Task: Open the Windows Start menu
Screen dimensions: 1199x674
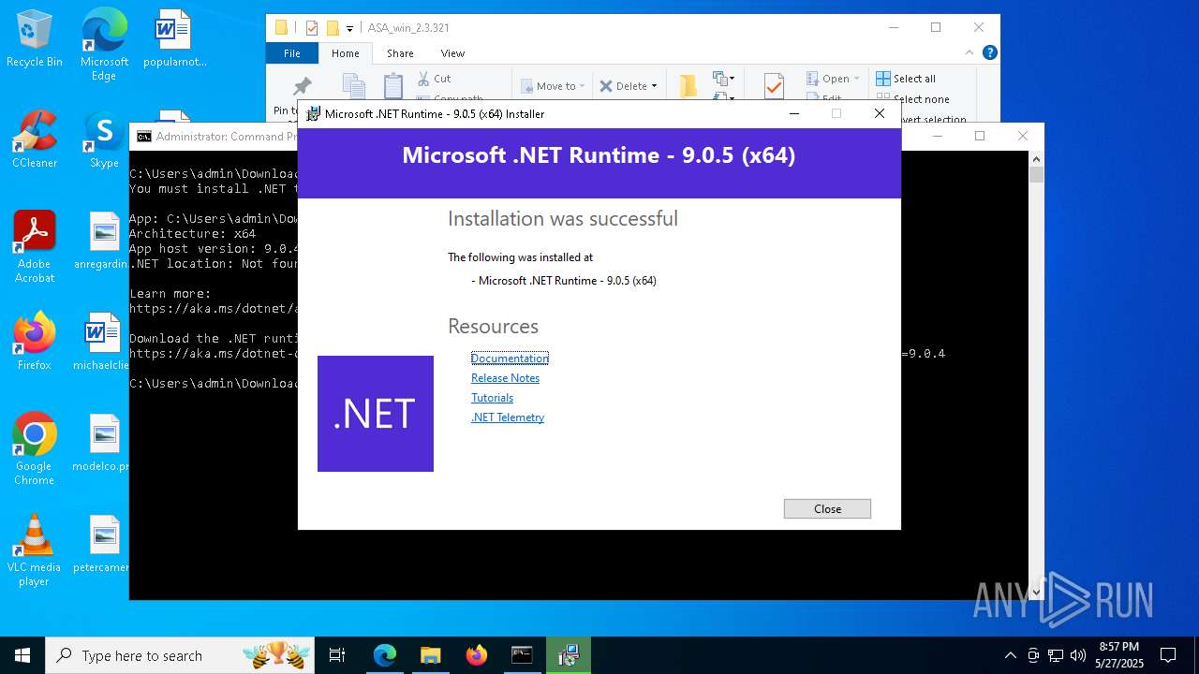Action: pyautogui.click(x=22, y=655)
